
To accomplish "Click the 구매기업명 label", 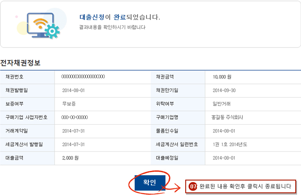I will pos(167,117).
